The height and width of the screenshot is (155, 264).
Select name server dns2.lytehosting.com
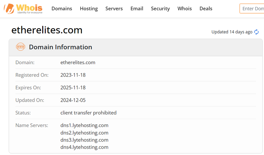pyautogui.click(x=84, y=133)
